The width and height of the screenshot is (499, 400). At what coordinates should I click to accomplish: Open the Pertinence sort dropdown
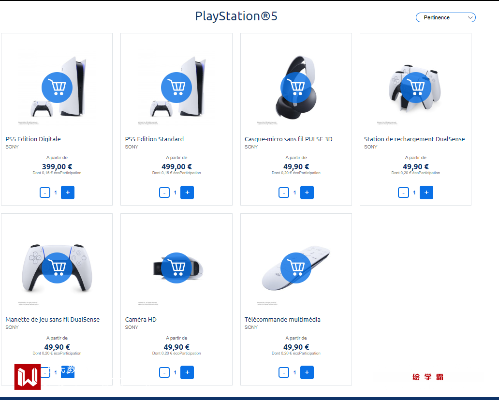tap(445, 17)
